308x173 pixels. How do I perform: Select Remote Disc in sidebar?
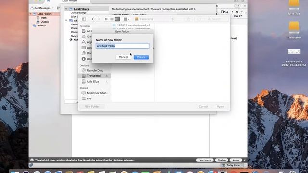pyautogui.click(x=94, y=70)
